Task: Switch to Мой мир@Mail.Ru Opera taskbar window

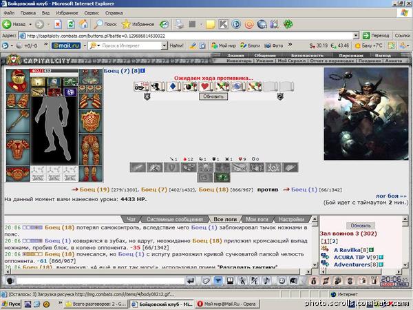Action: click(227, 304)
